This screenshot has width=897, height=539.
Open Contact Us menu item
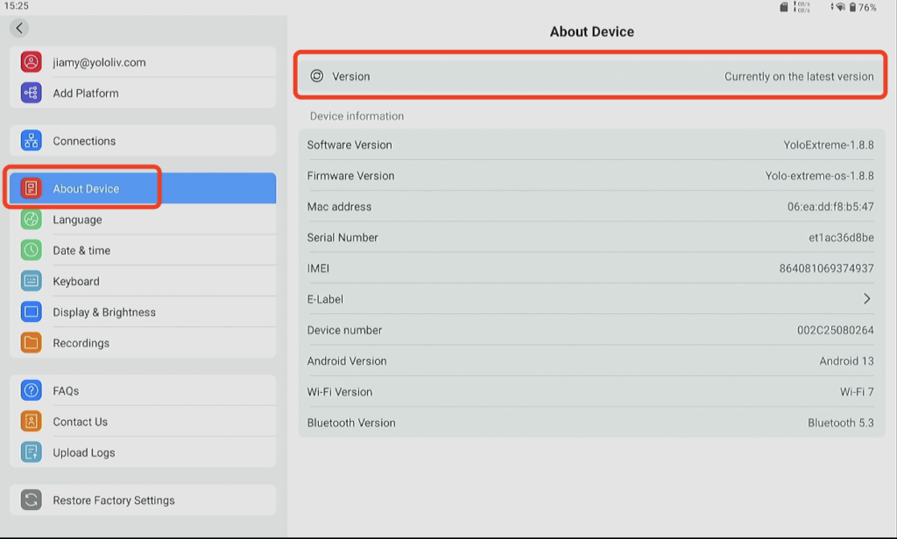143,422
